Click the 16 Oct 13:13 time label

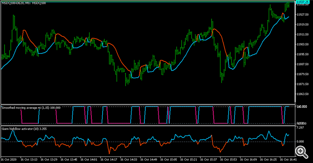point(29,159)
